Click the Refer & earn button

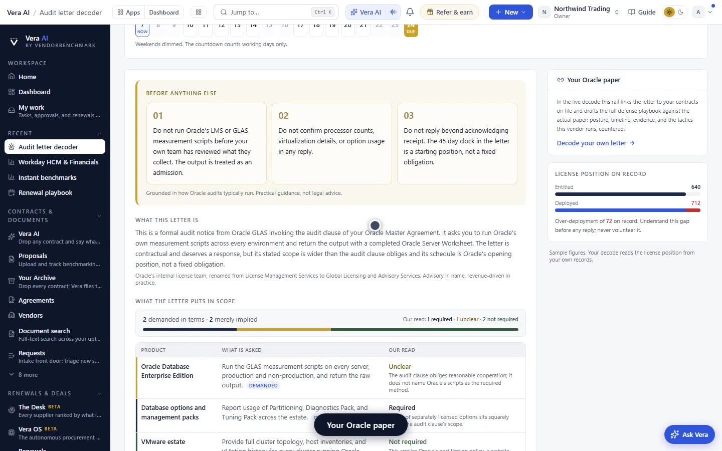449,12
